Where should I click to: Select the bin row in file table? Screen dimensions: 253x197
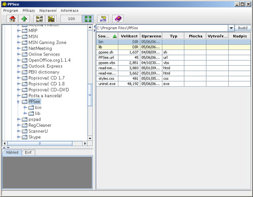click(174, 42)
